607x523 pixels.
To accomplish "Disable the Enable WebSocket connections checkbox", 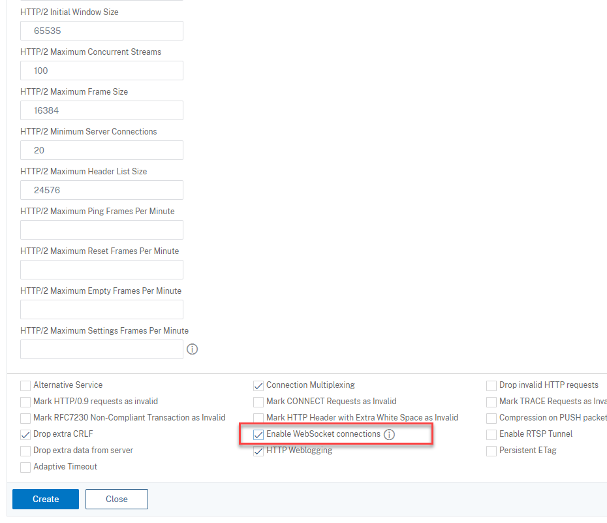I will tap(258, 434).
